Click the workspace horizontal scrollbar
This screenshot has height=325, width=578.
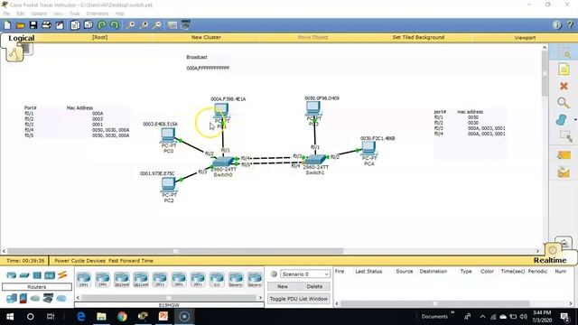click(175, 251)
